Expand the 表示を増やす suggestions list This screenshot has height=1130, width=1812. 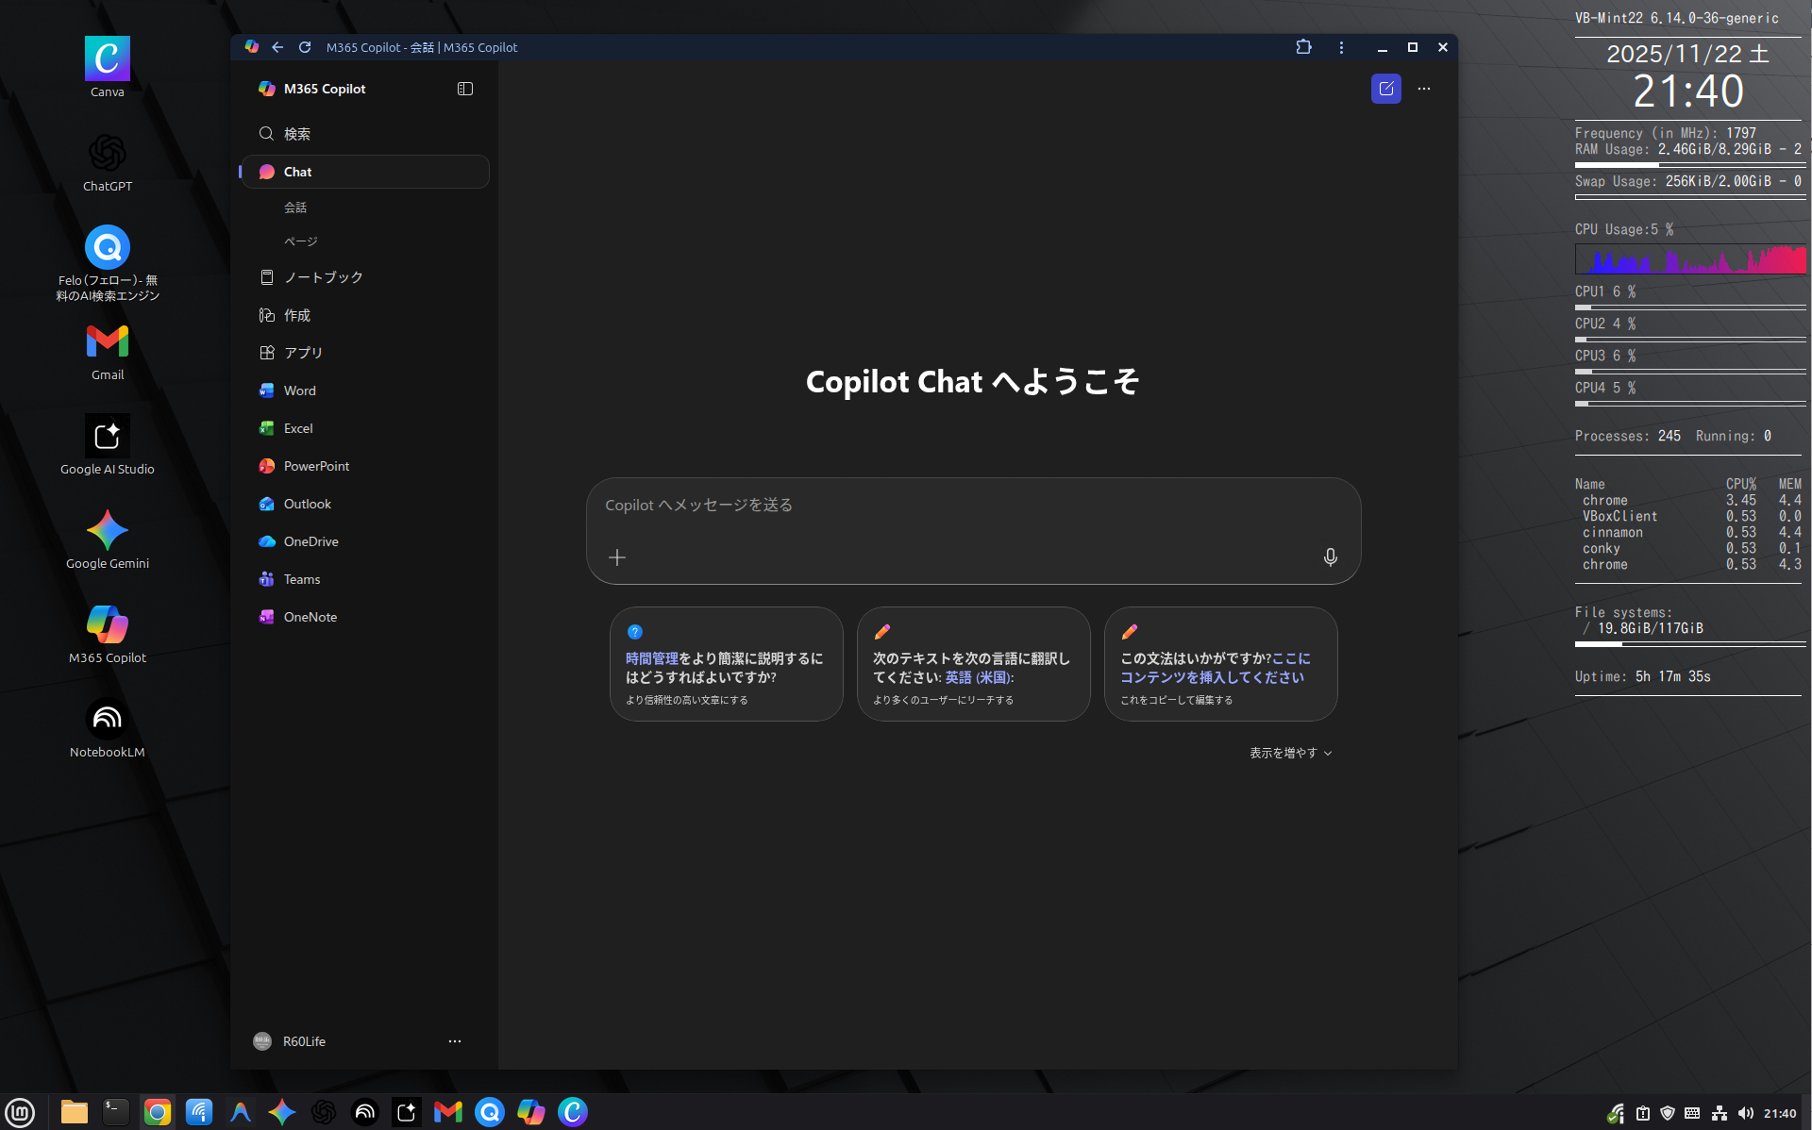pyautogui.click(x=1290, y=752)
